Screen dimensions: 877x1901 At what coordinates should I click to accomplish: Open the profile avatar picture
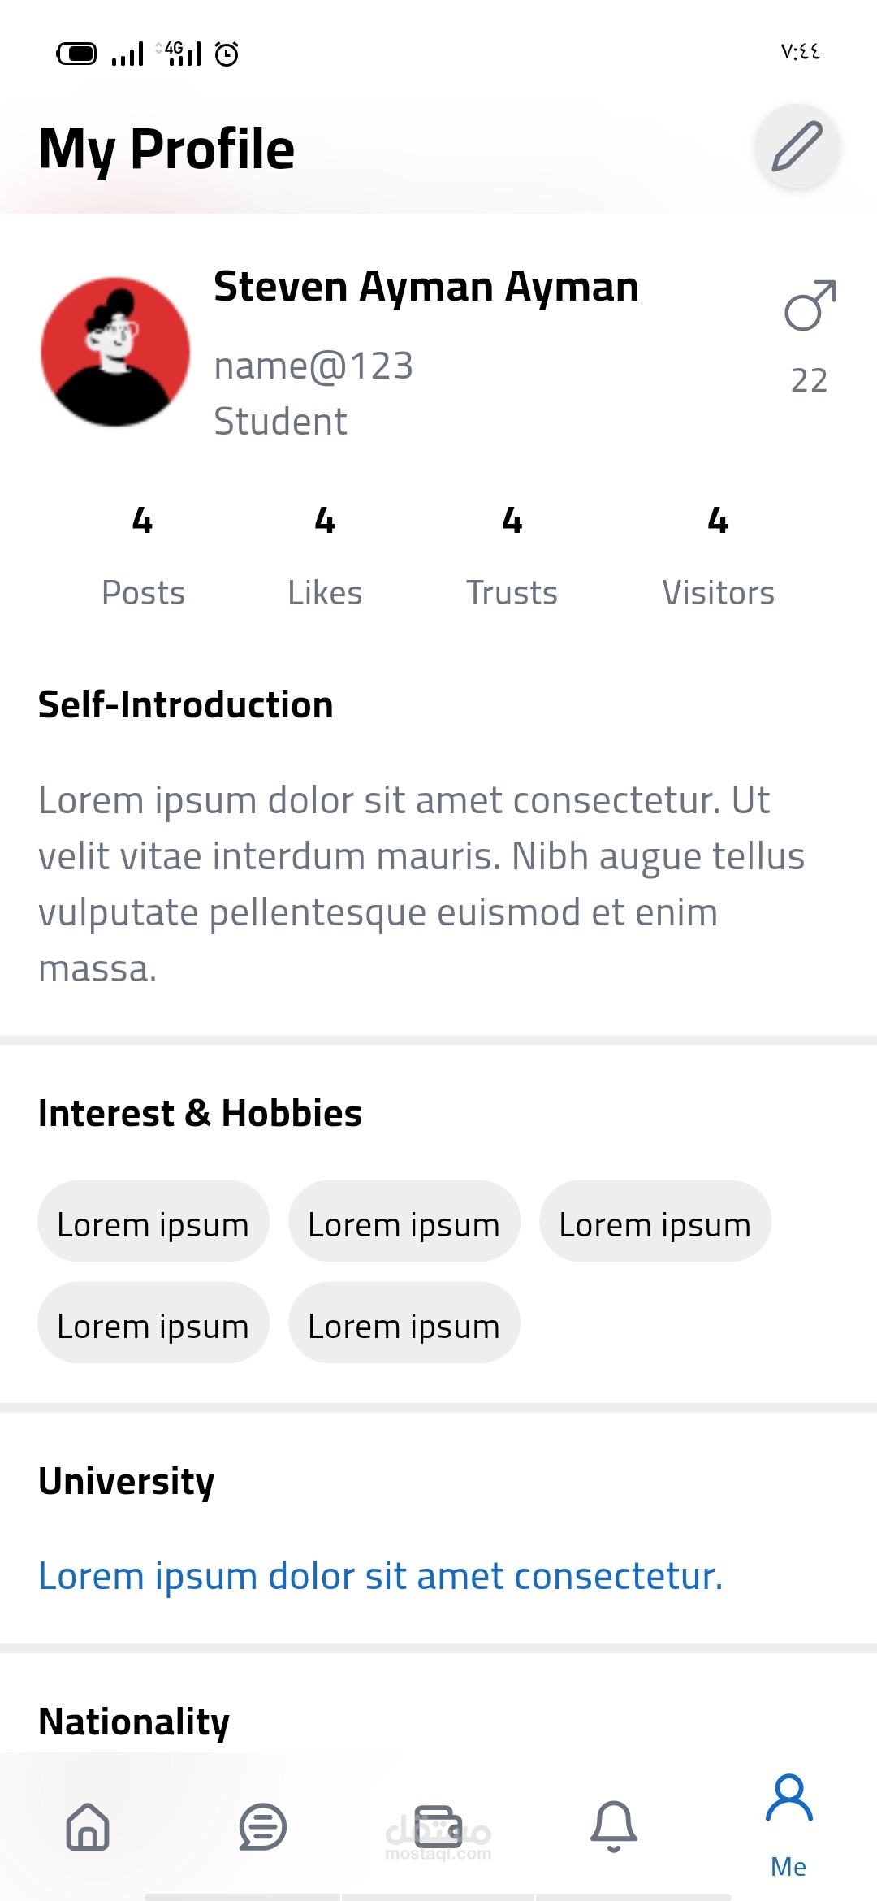pyautogui.click(x=115, y=352)
